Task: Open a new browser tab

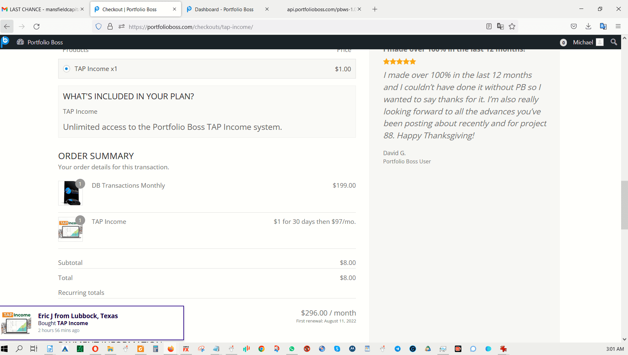Action: tap(375, 9)
